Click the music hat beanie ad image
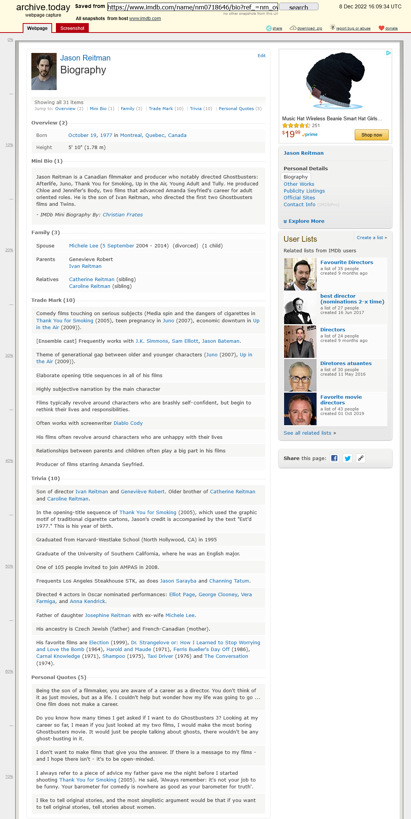The width and height of the screenshot is (411, 819). (335, 81)
